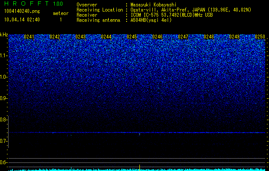
Task: Click the 0248 time marker
Action: (209, 37)
